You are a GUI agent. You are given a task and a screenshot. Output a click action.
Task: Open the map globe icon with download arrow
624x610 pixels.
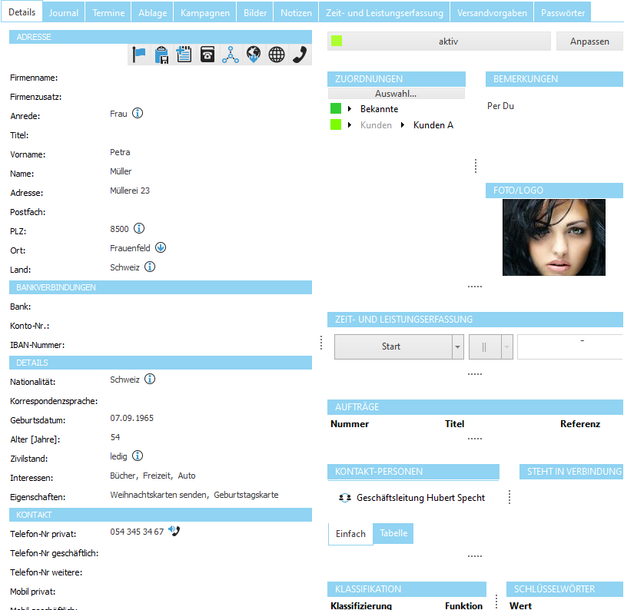(x=253, y=55)
